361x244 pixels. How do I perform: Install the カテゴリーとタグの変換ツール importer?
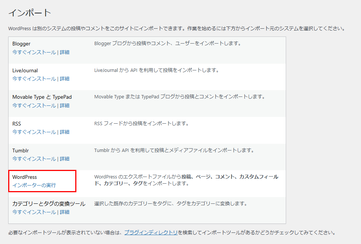[x=34, y=212]
